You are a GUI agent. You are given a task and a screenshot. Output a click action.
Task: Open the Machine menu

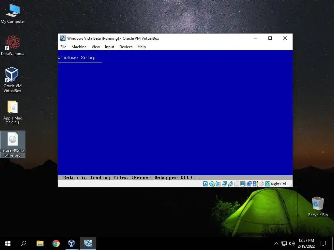click(79, 47)
